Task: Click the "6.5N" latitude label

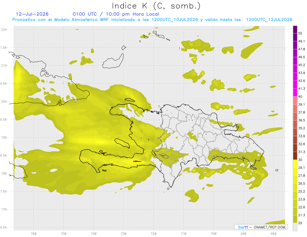Action: [x=4, y=227]
